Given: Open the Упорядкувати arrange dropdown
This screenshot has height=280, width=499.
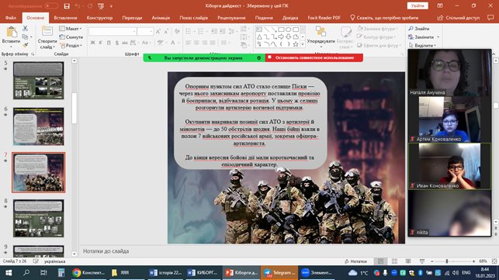Looking at the screenshot, I should pos(321,36).
